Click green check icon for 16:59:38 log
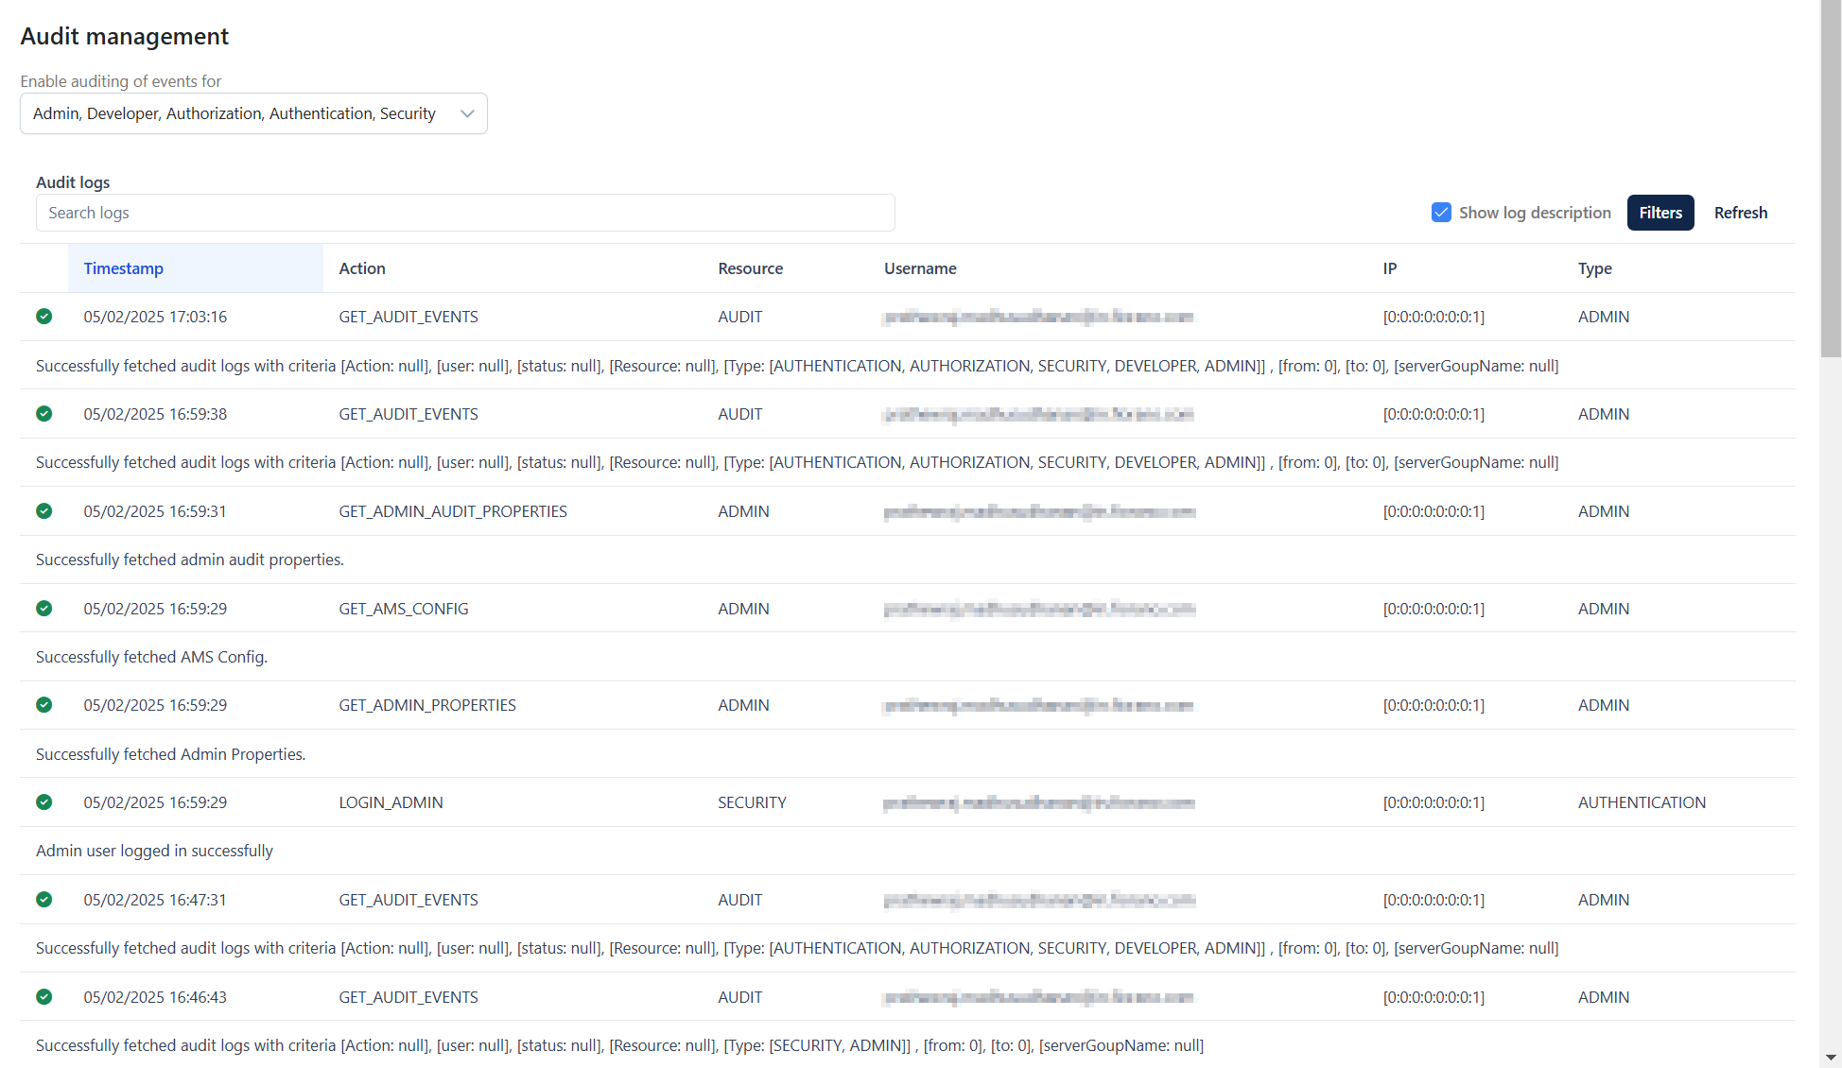The width and height of the screenshot is (1842, 1068). point(44,414)
